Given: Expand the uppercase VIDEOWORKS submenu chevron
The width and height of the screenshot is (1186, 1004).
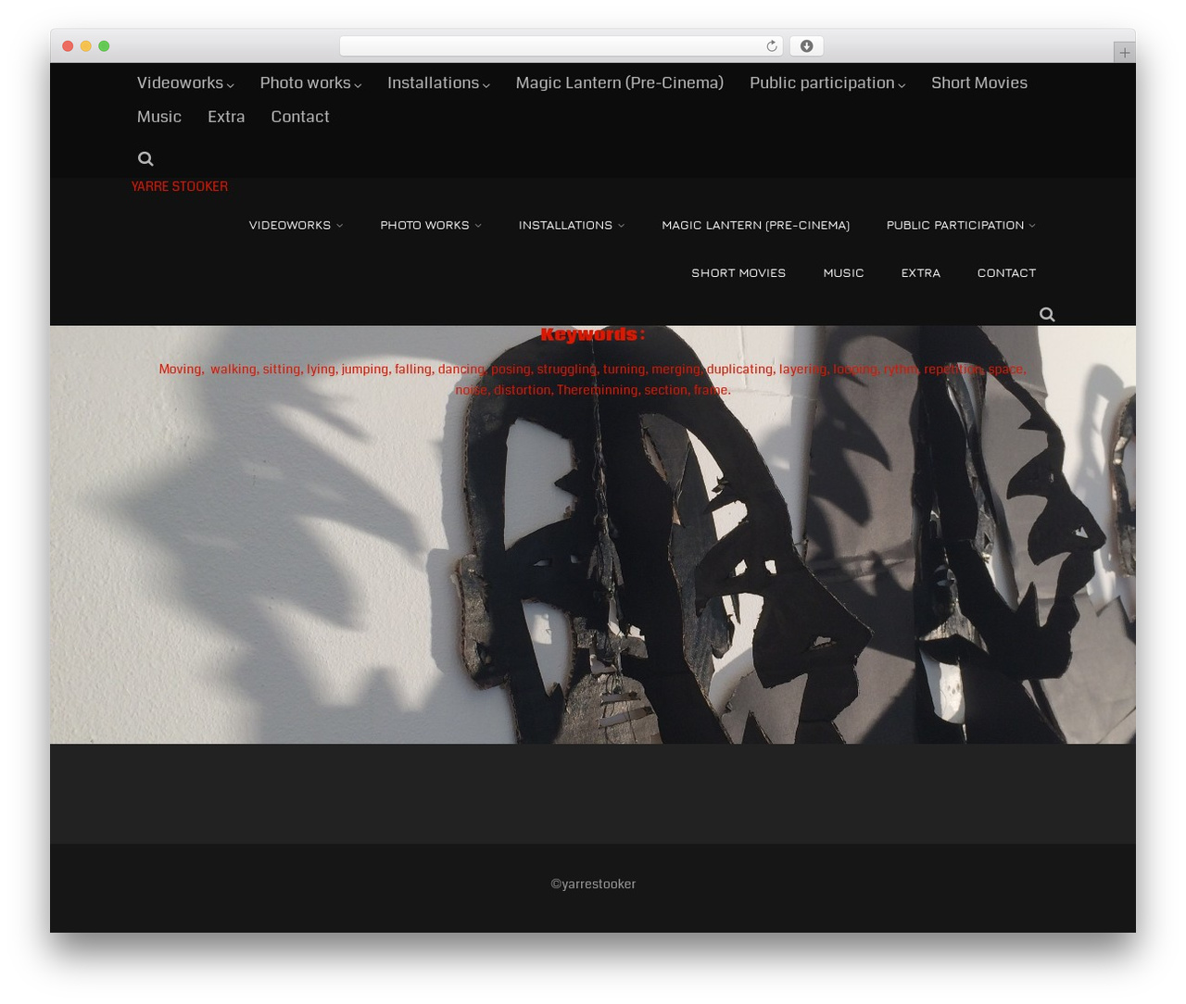Looking at the screenshot, I should [339, 225].
